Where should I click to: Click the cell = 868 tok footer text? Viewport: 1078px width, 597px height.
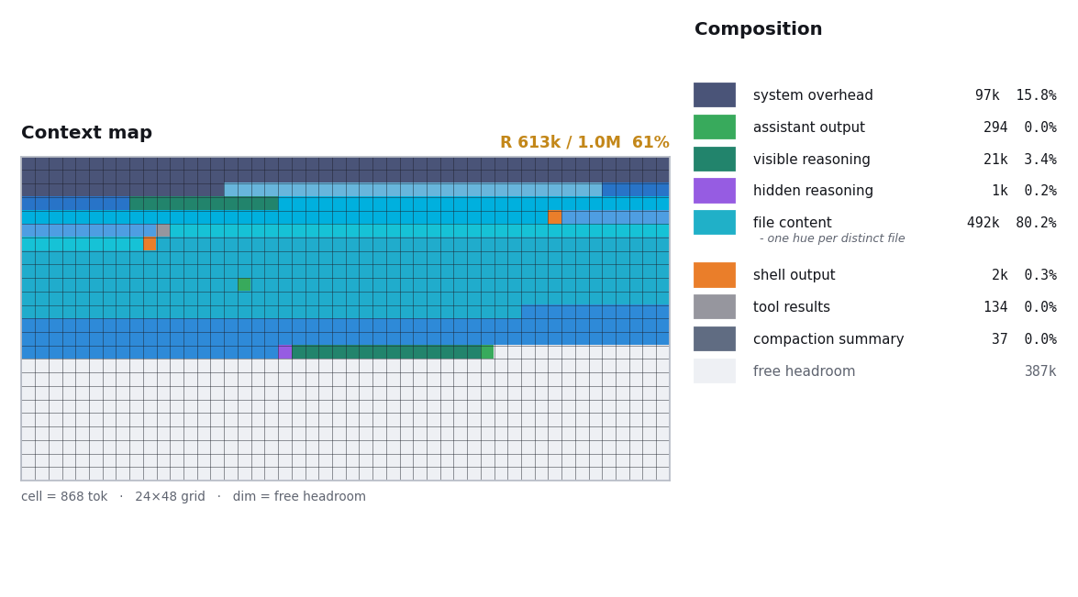click(64, 497)
